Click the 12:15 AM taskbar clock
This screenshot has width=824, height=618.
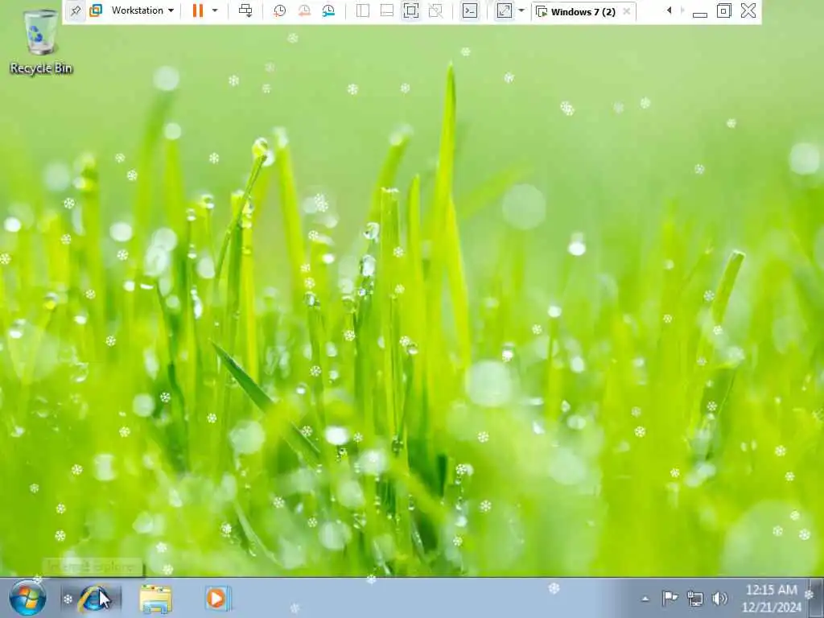[x=771, y=599]
